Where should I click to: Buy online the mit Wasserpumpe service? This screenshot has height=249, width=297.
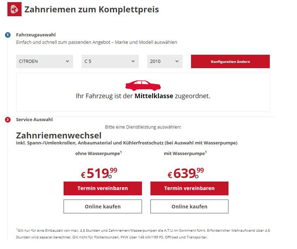(x=189, y=206)
